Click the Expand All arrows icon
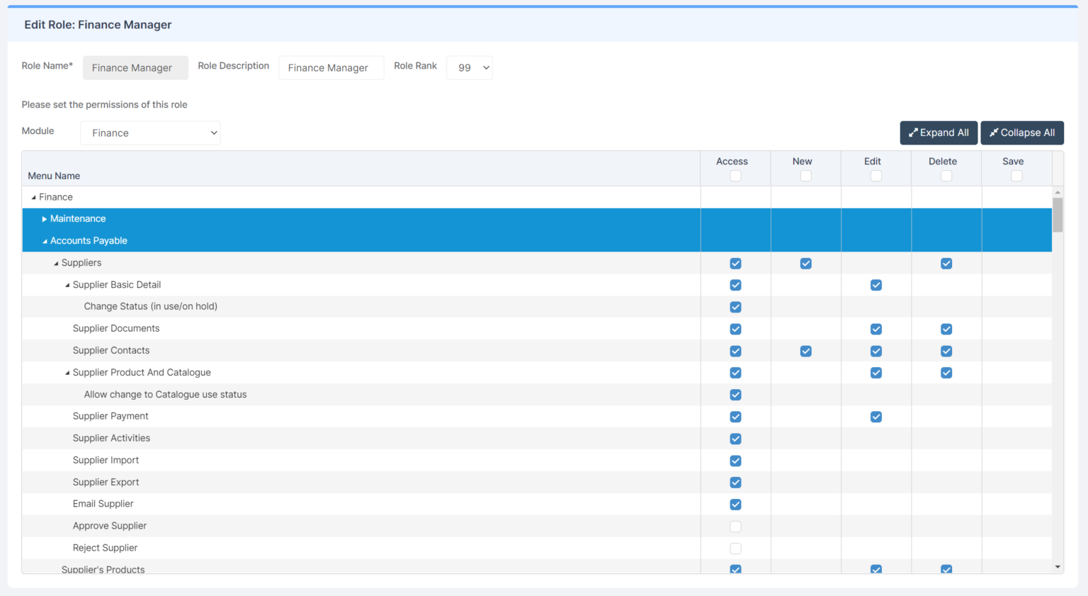This screenshot has height=596, width=1088. 914,133
